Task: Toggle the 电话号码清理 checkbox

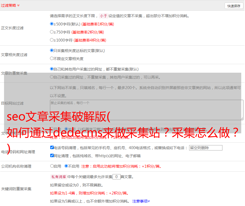Action: (x=52, y=148)
